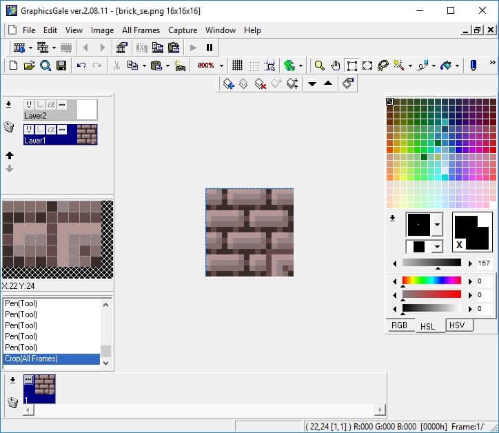The image size is (499, 433).
Task: Select the Magic wand tool
Action: tap(399, 66)
